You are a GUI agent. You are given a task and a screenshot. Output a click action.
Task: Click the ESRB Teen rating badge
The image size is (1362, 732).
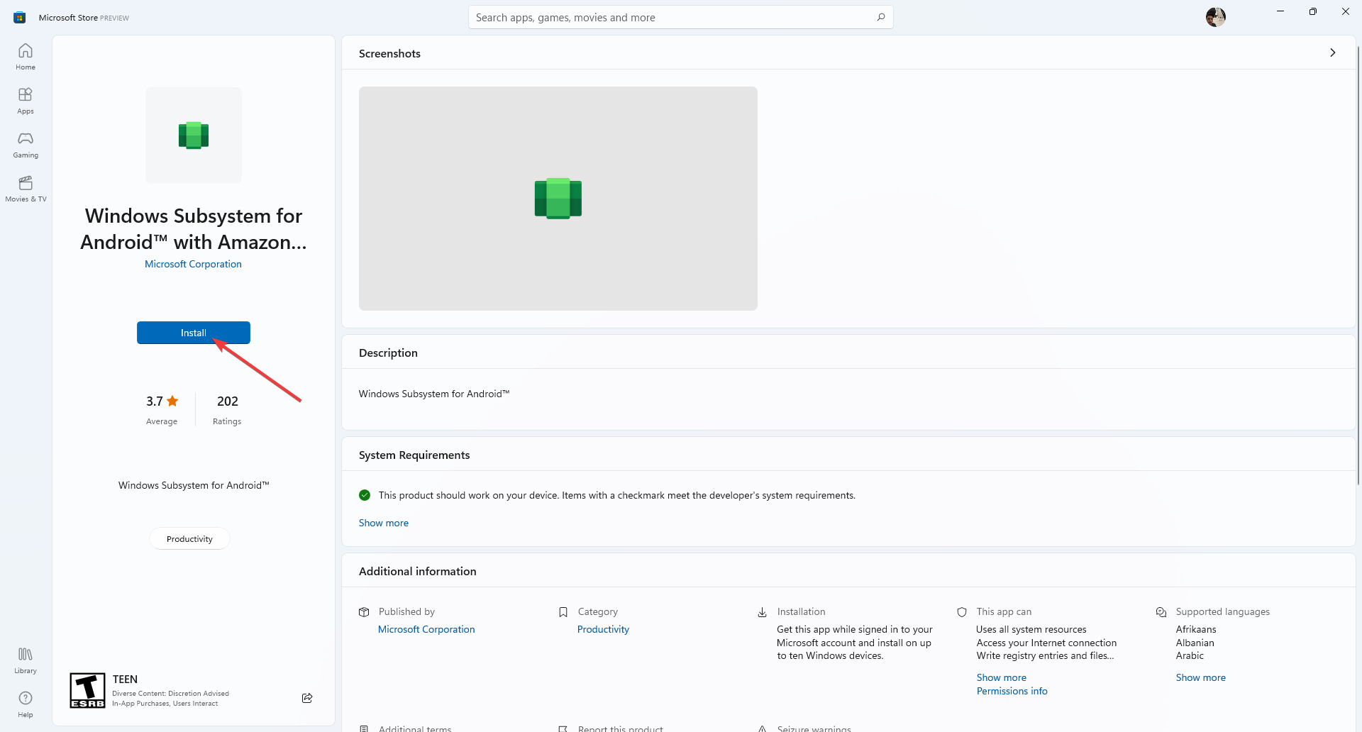[88, 690]
